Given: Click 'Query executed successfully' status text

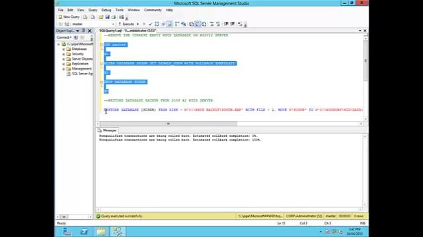Looking at the screenshot, I should pos(122,216).
